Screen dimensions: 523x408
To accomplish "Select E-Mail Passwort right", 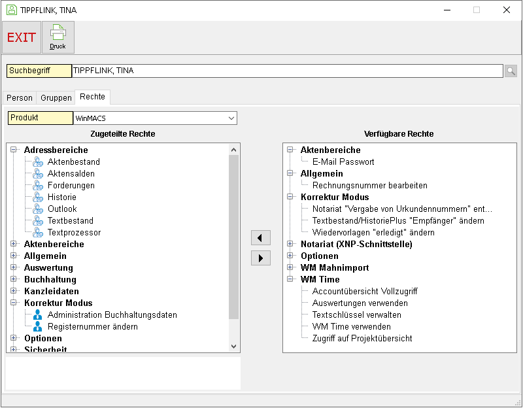I will coord(343,161).
